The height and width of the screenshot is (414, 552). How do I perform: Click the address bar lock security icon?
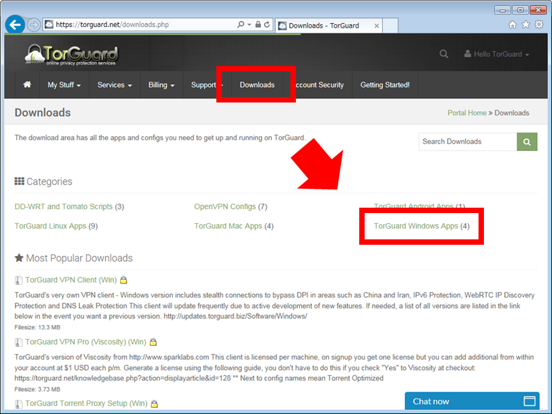click(258, 24)
